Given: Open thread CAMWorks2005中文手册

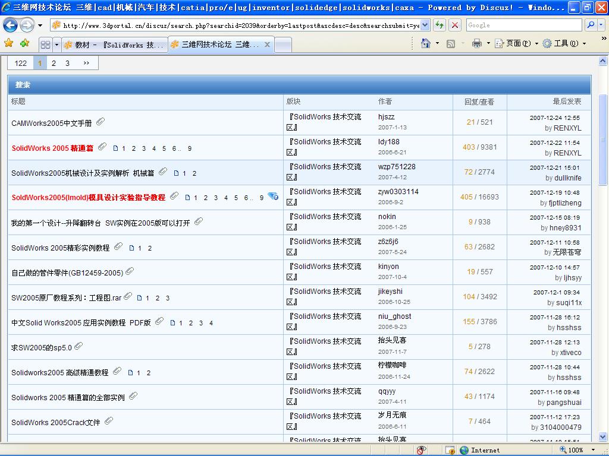Looking at the screenshot, I should tap(52, 123).
